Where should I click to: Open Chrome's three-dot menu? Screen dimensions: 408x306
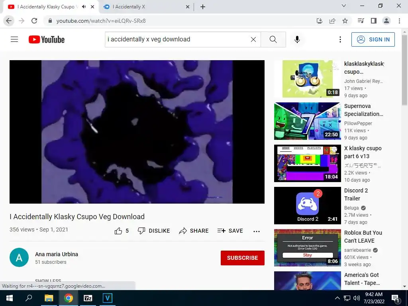(399, 21)
